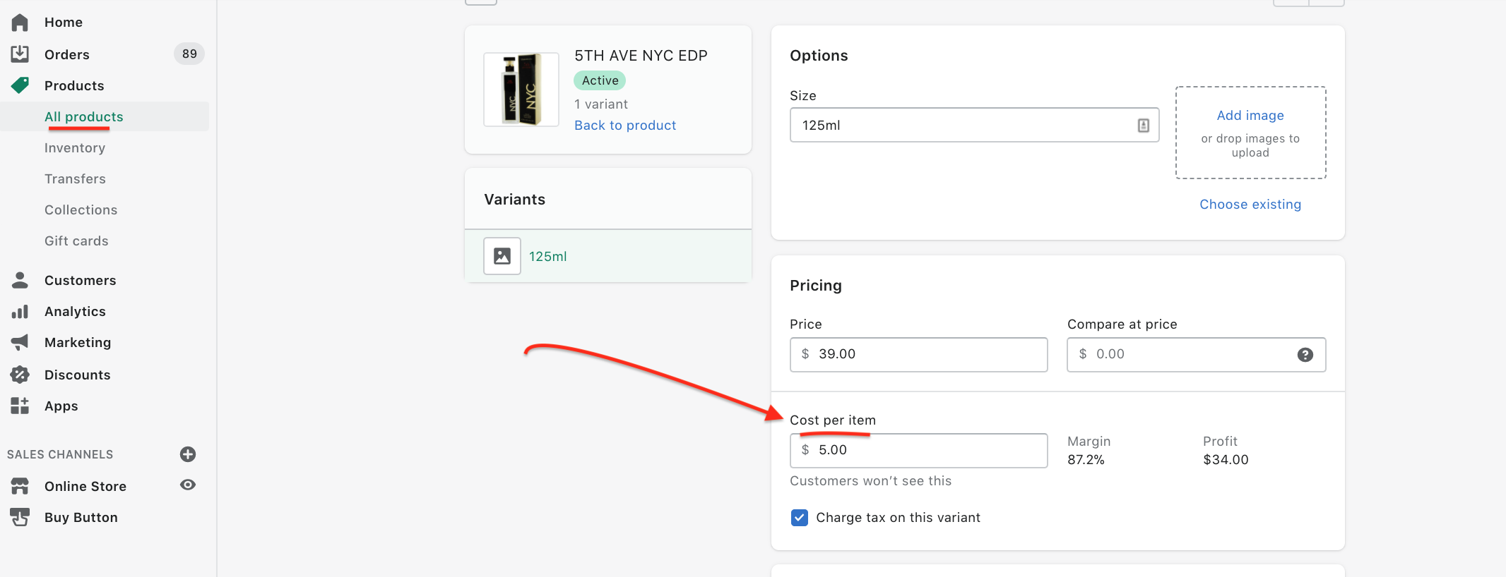The height and width of the screenshot is (577, 1506).
Task: Click the Compare at price help icon
Action: coord(1305,355)
